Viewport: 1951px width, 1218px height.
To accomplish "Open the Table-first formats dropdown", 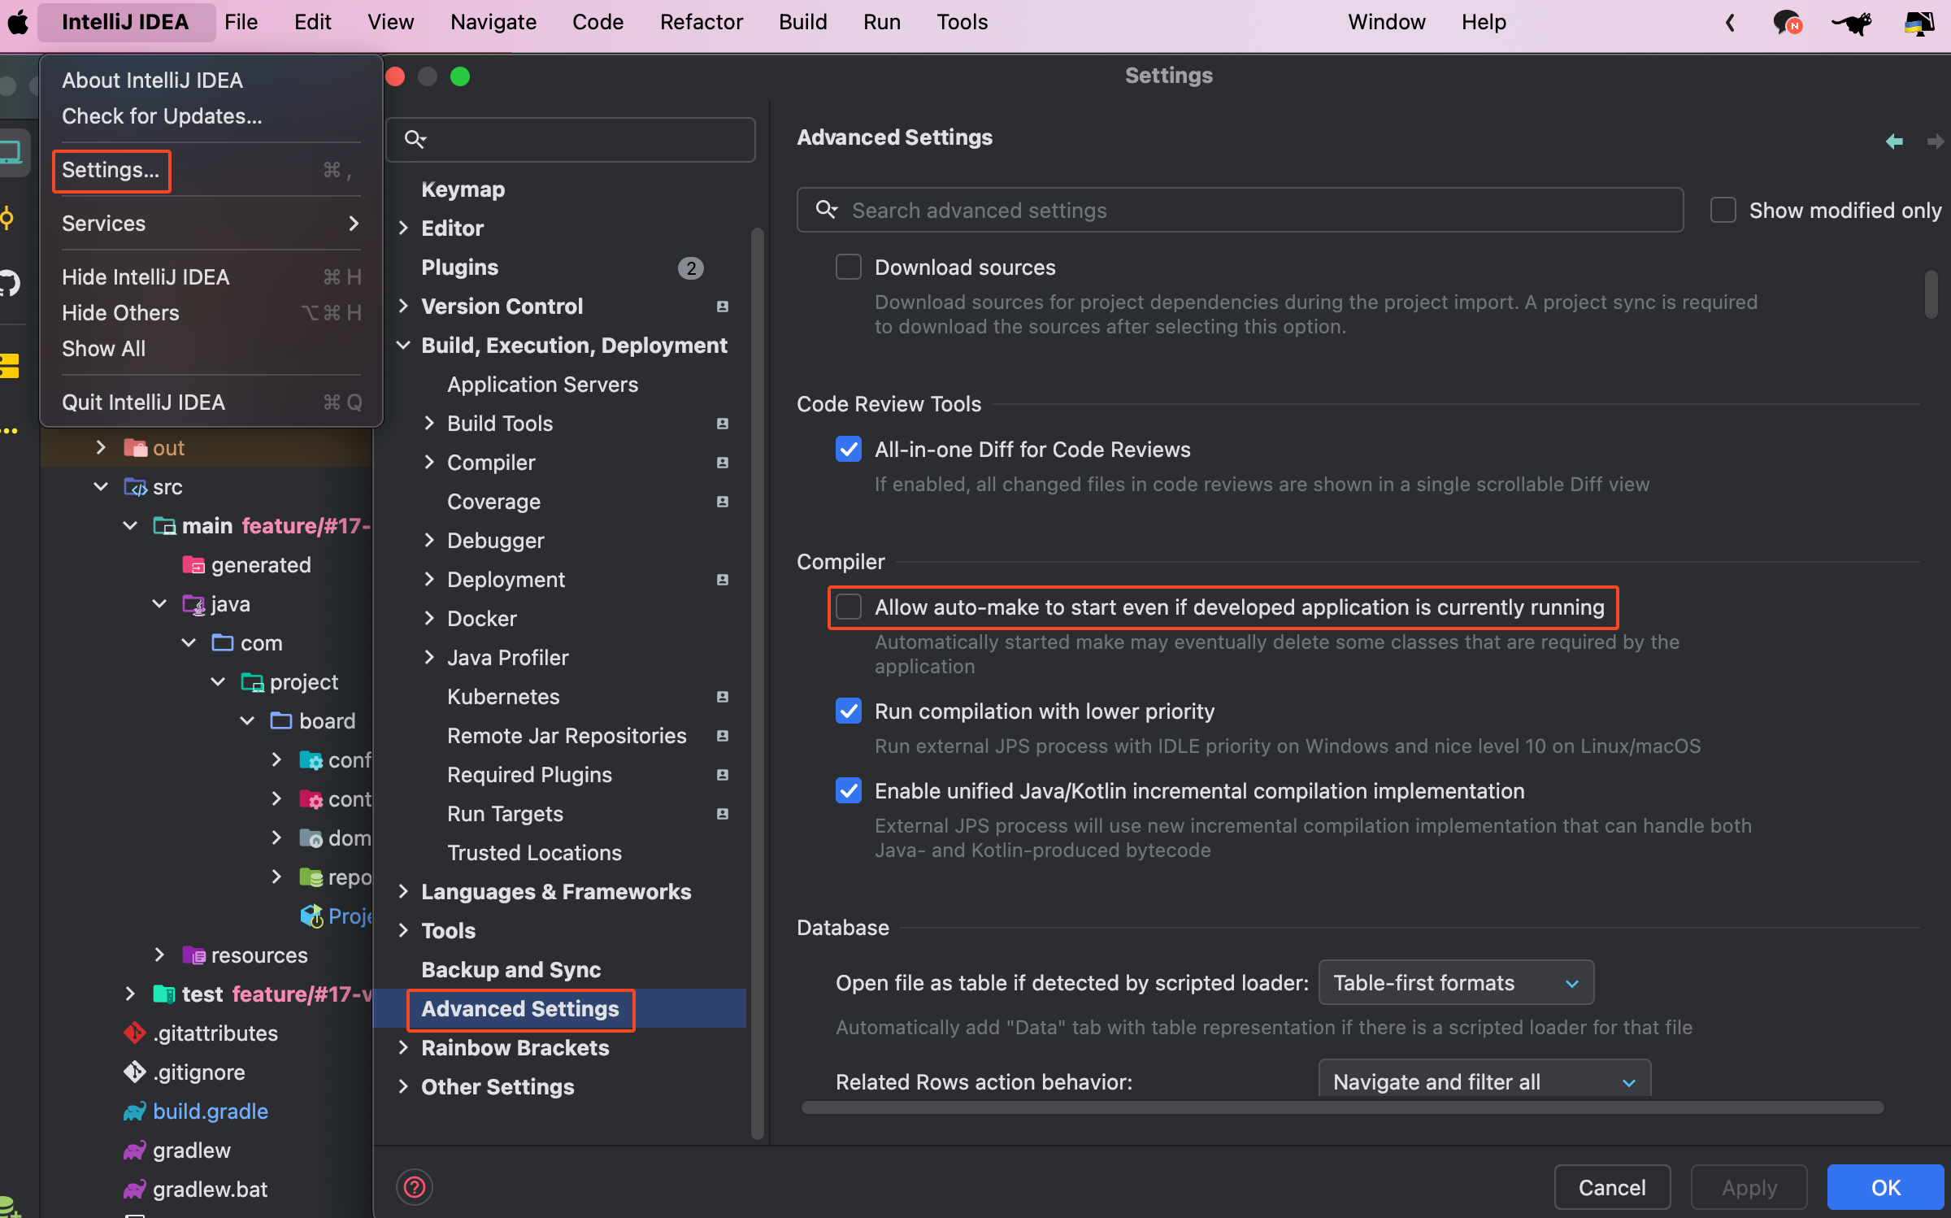I will (1455, 983).
